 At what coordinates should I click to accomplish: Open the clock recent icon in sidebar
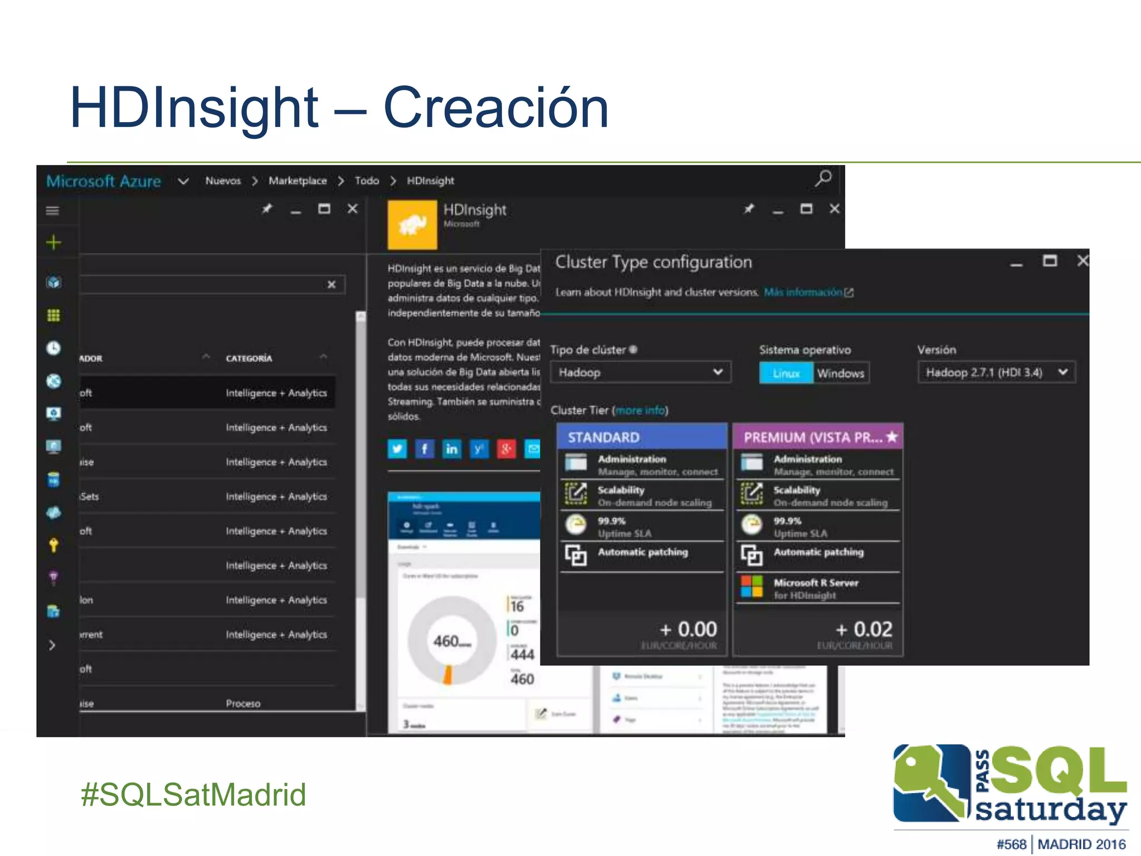53,348
